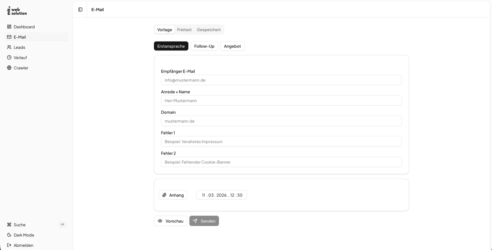The width and height of the screenshot is (492, 250).
Task: Open the Crawler page
Action: 36,68
